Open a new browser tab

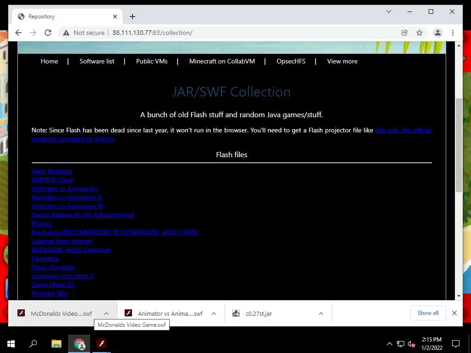[132, 17]
